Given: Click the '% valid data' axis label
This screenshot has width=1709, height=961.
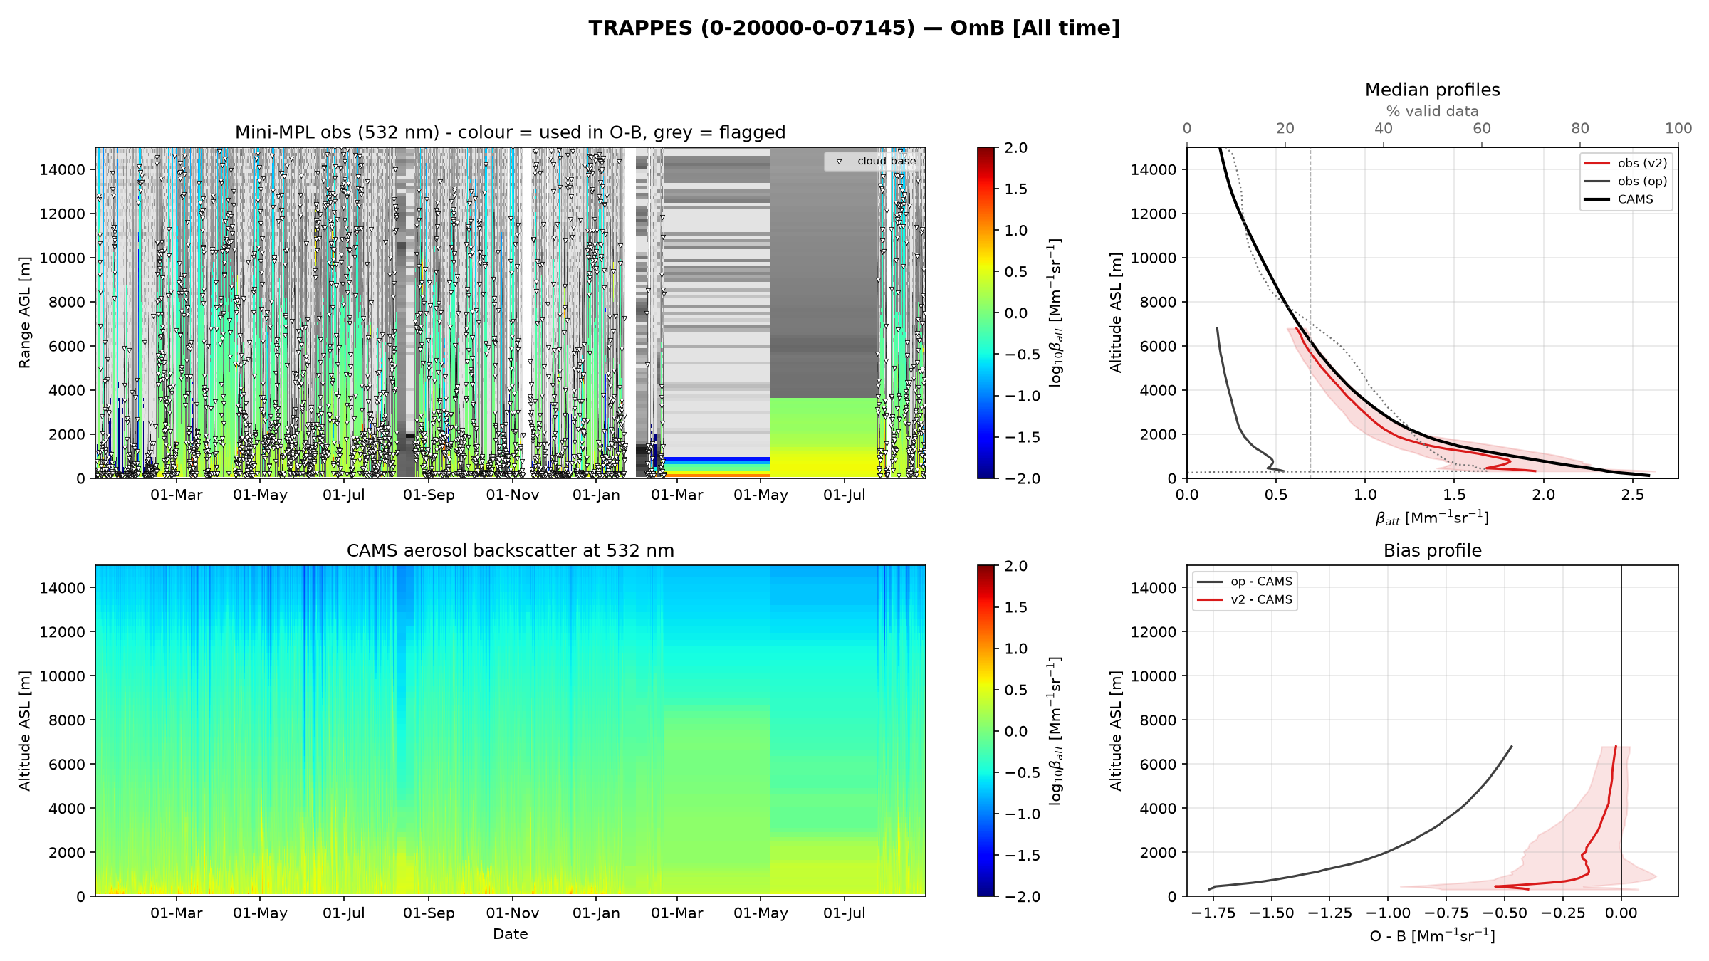Looking at the screenshot, I should [x=1432, y=111].
